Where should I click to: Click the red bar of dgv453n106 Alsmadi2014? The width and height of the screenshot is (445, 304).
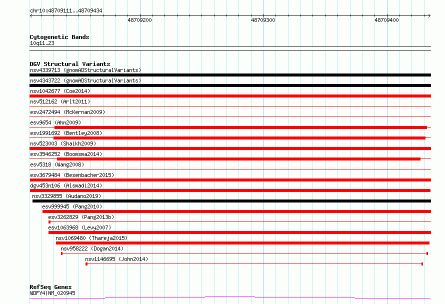(230, 190)
